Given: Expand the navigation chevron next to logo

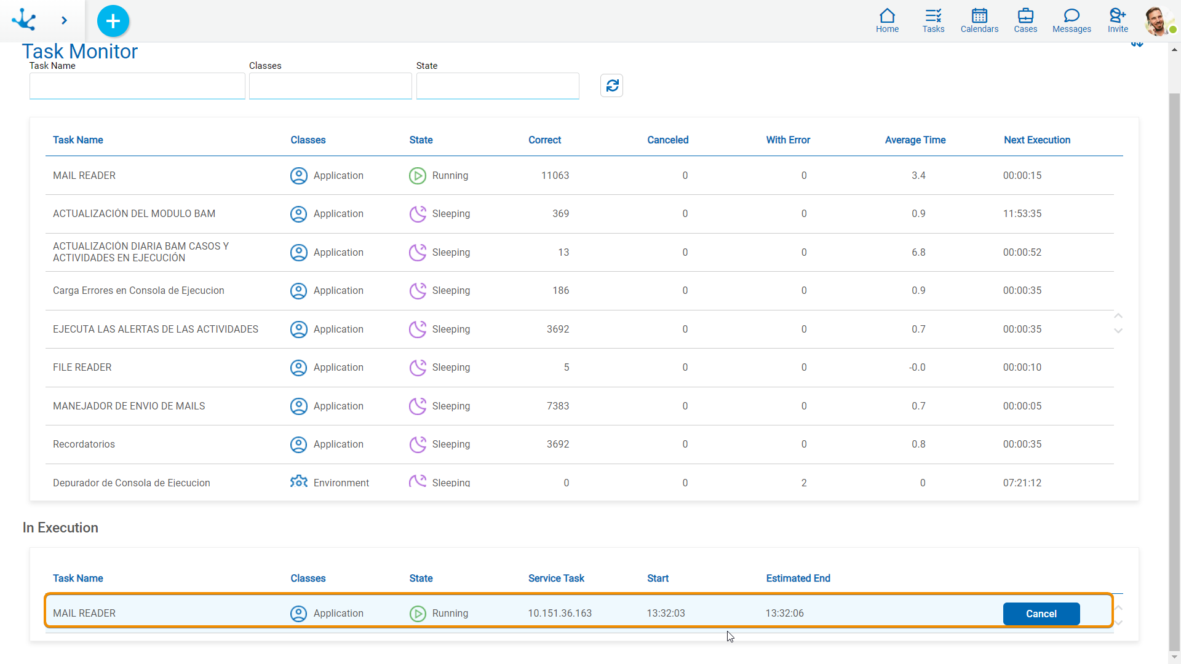Looking at the screenshot, I should (64, 20).
